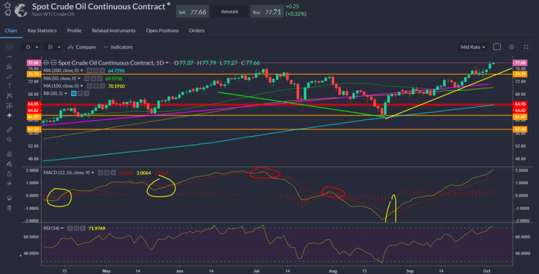539x274 pixels.
Task: Delete drawings with the trash icon
Action: click(9, 208)
